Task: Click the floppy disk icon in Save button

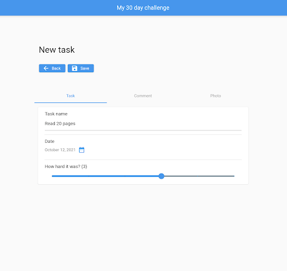Action: [x=75, y=68]
